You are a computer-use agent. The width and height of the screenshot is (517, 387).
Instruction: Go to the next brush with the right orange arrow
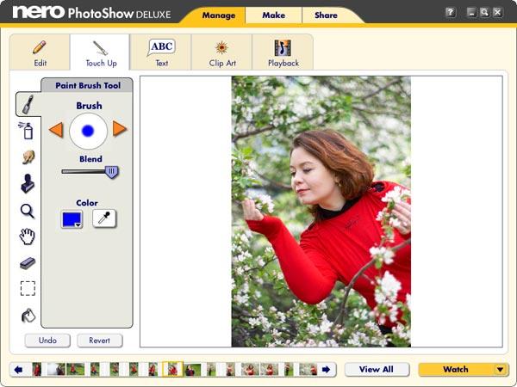(120, 128)
